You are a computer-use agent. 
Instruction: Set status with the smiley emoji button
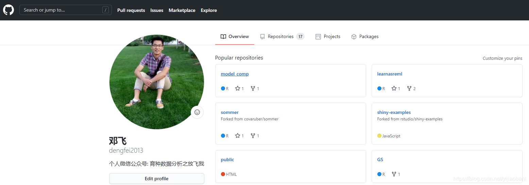click(x=197, y=112)
